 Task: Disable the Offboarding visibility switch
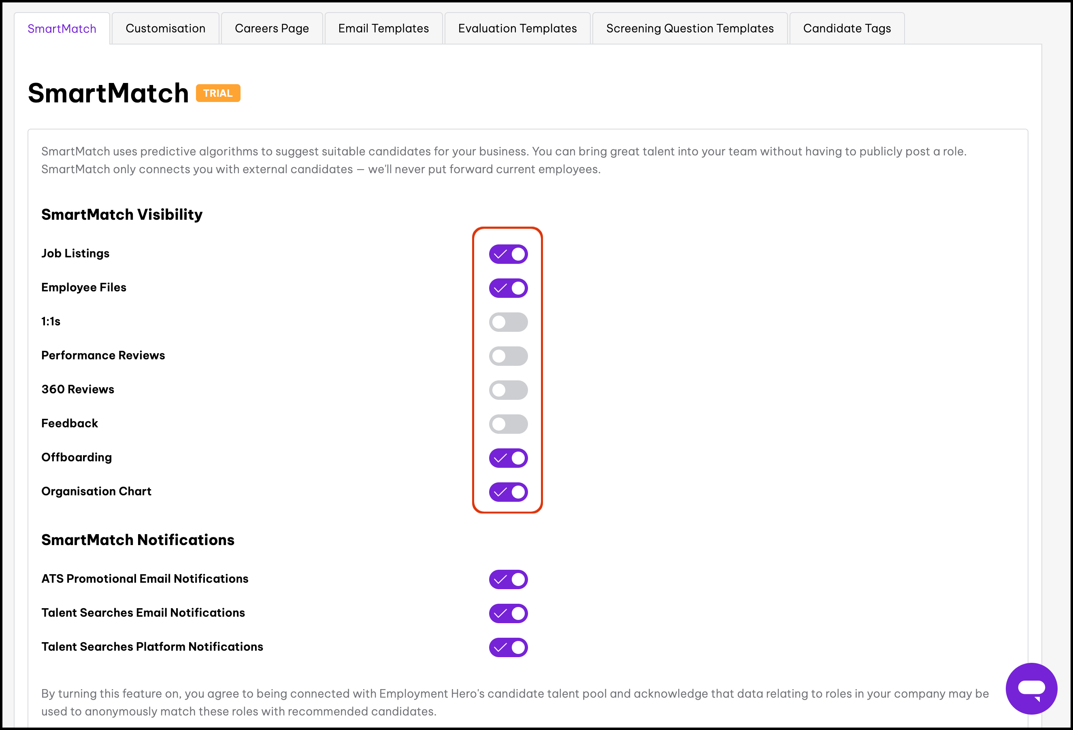(508, 458)
